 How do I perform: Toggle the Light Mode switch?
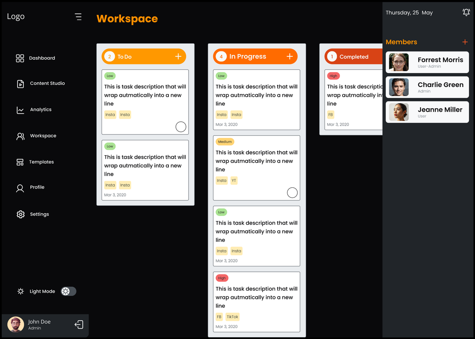68,291
